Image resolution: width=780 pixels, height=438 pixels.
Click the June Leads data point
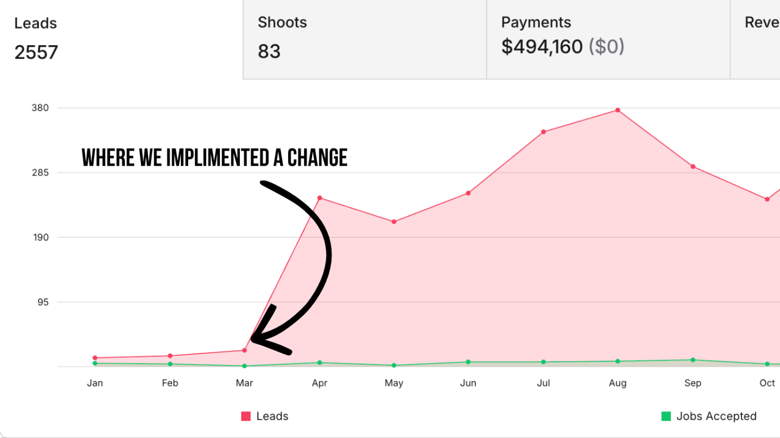(469, 193)
